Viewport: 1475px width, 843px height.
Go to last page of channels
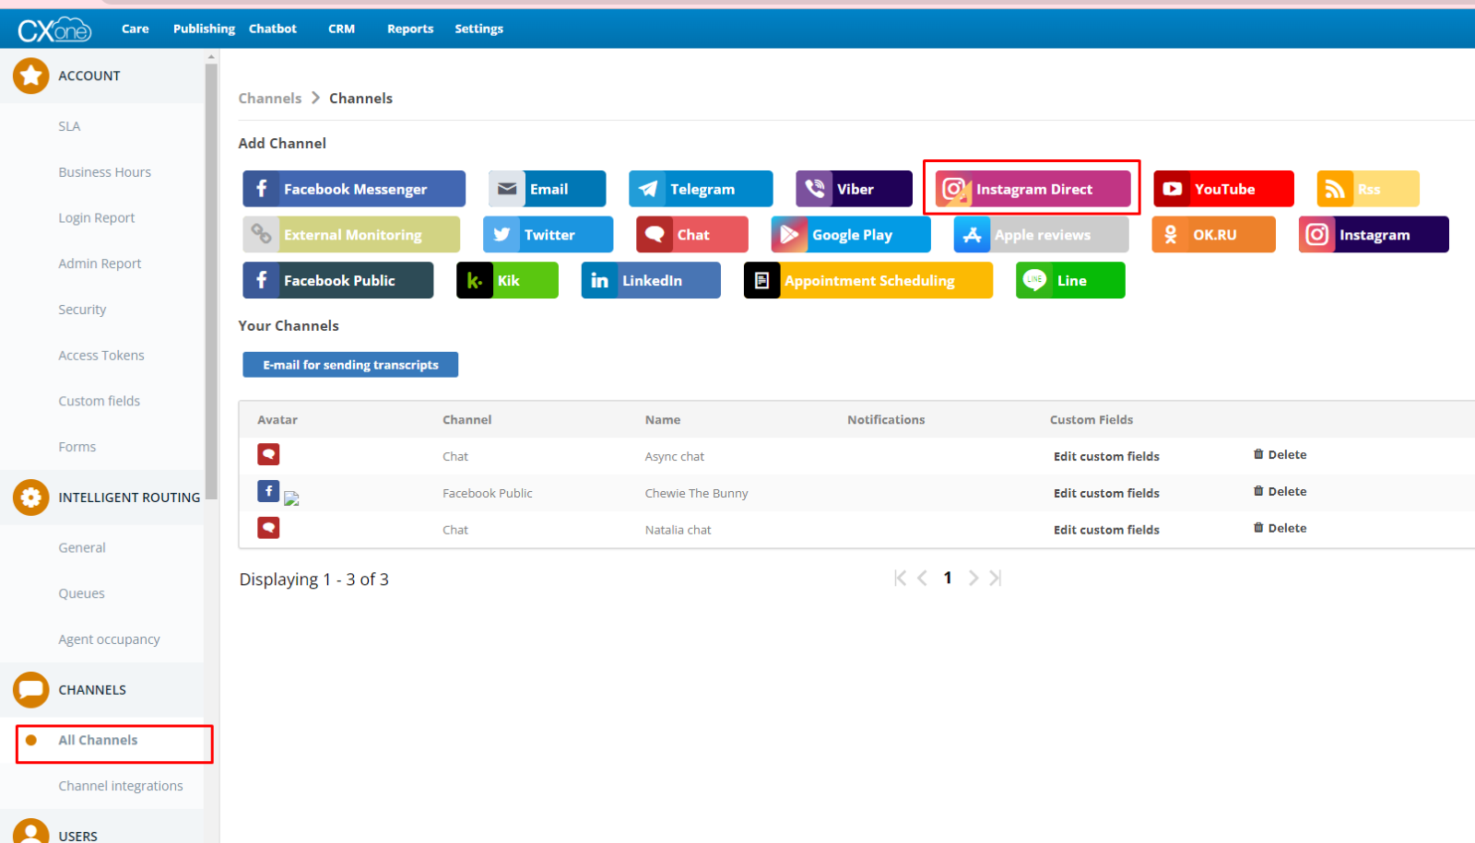[995, 578]
